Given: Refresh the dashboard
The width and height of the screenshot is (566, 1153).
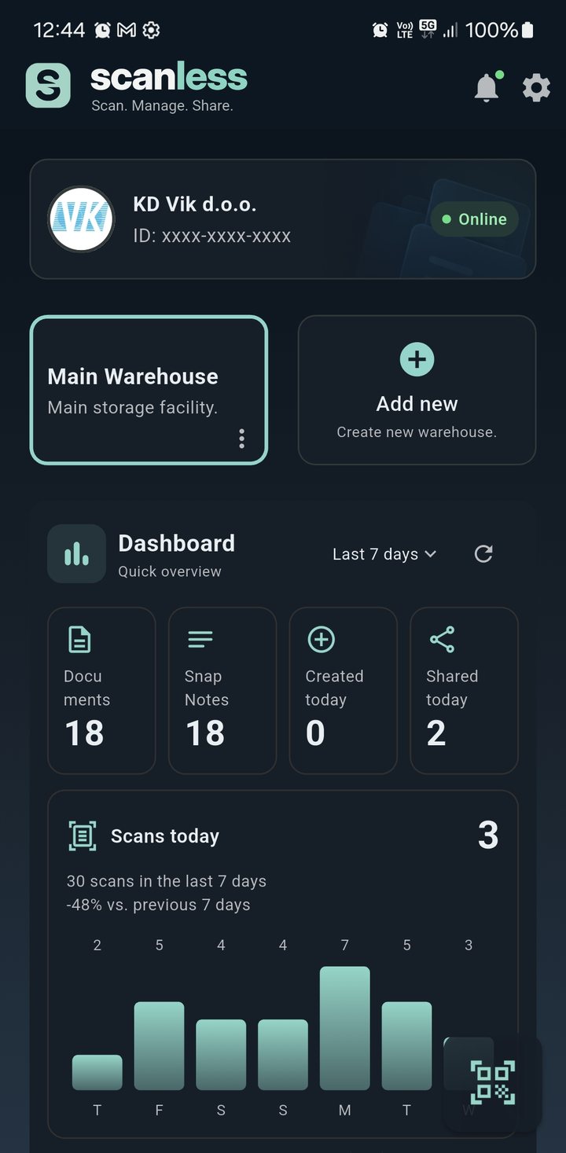Looking at the screenshot, I should tap(483, 554).
